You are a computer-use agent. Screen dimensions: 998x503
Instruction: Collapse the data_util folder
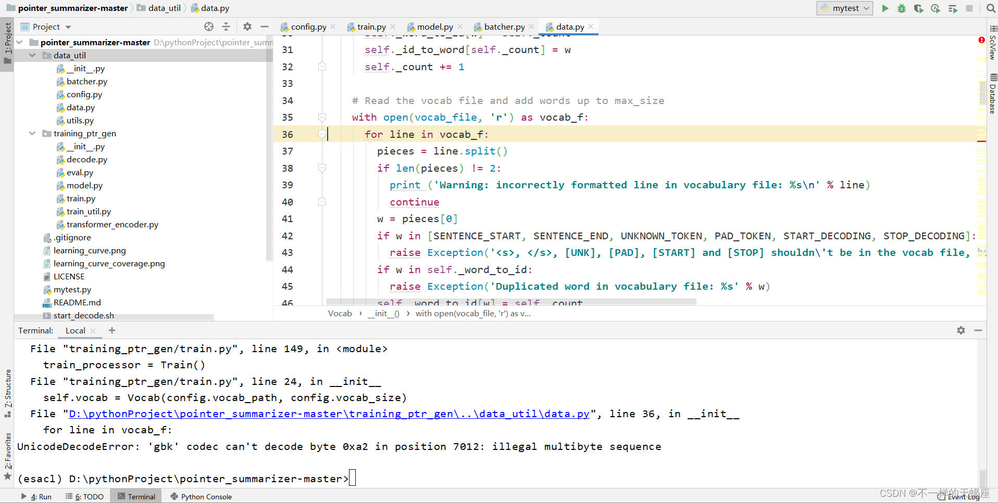(x=32, y=55)
